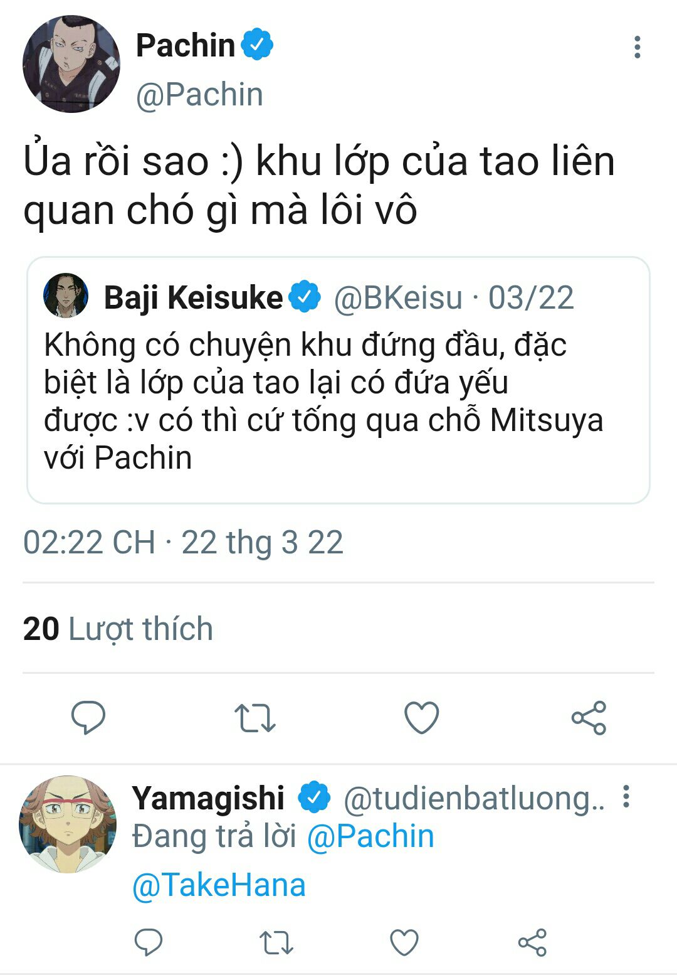This screenshot has height=975, width=677.
Task: View the 20 Lượt thích likes list
Action: (118, 629)
